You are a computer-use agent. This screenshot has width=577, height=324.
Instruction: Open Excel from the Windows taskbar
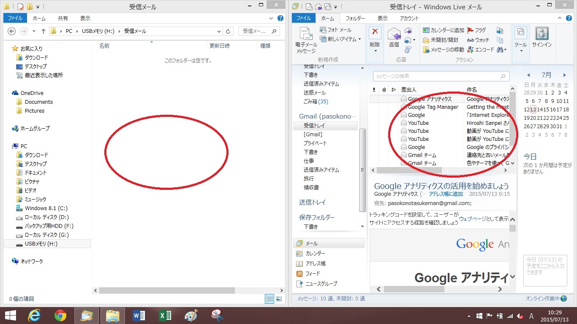pyautogui.click(x=165, y=316)
